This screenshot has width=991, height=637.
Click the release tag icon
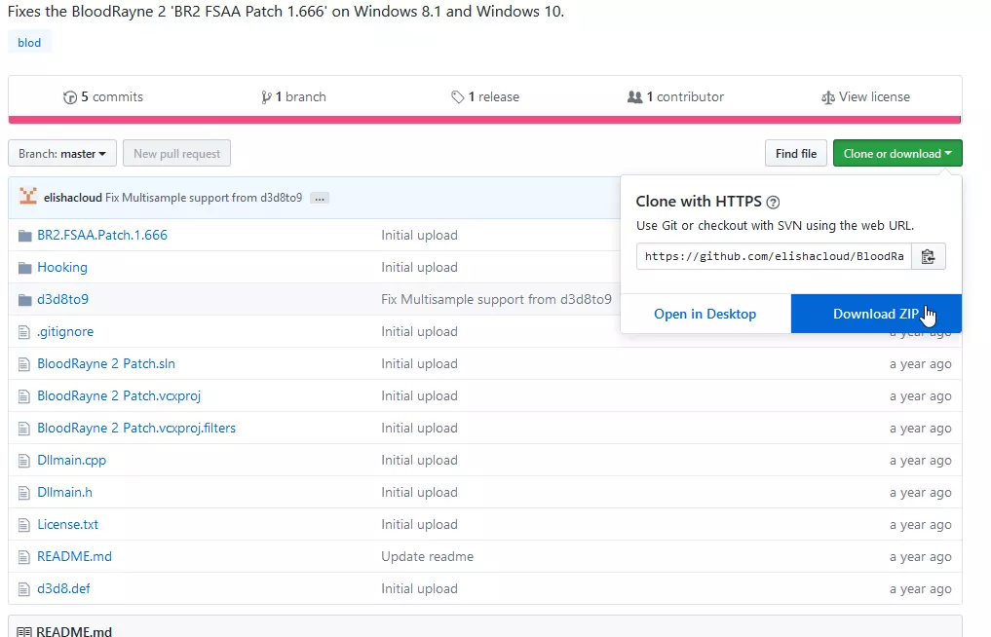[x=457, y=97]
